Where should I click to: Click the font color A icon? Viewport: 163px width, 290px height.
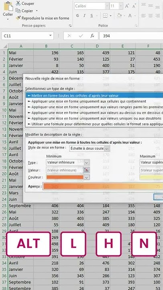click(130, 16)
